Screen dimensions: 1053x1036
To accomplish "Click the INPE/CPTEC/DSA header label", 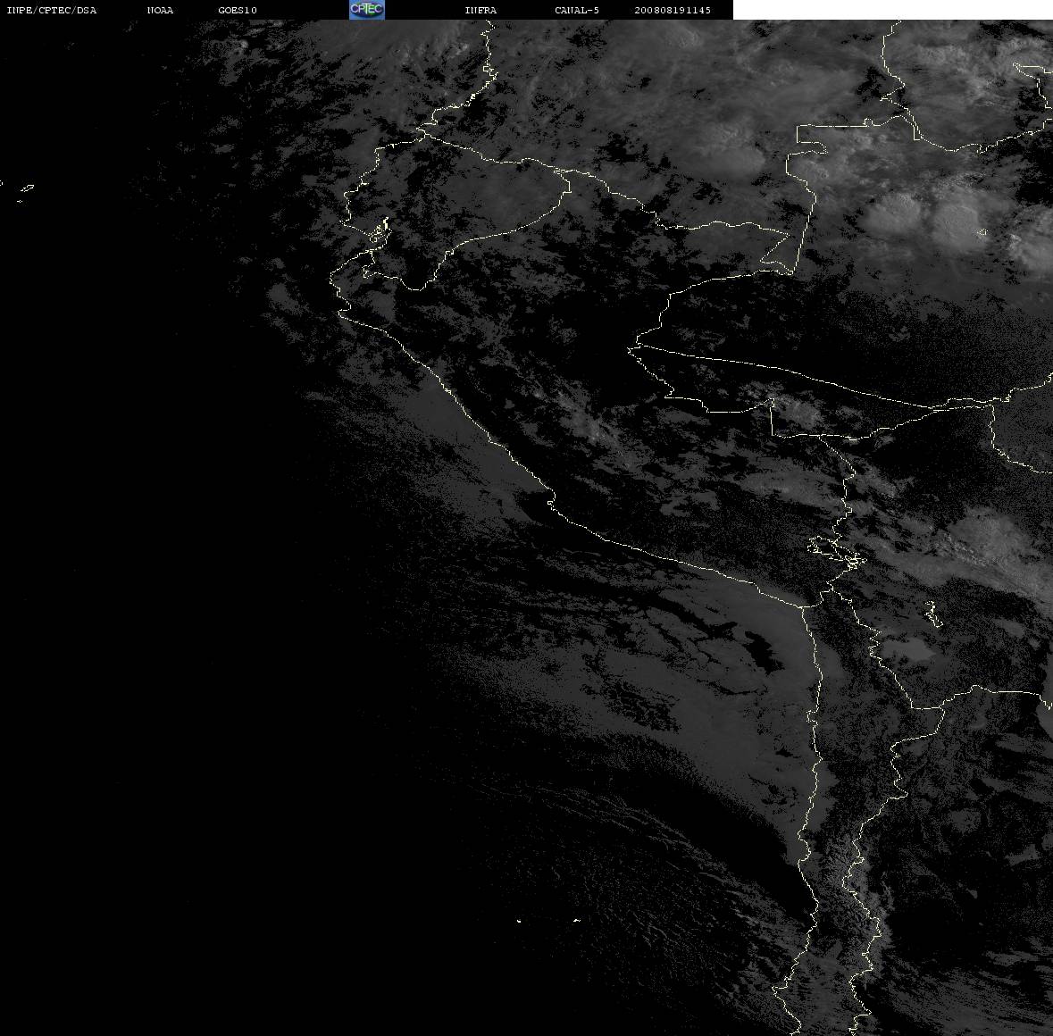I will point(52,10).
